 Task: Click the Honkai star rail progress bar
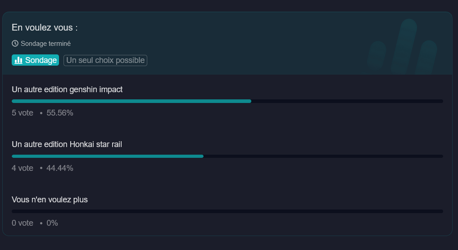(x=108, y=156)
